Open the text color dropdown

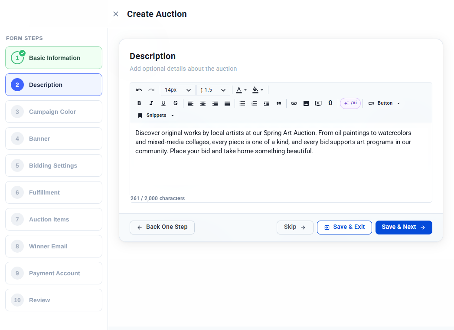point(241,90)
